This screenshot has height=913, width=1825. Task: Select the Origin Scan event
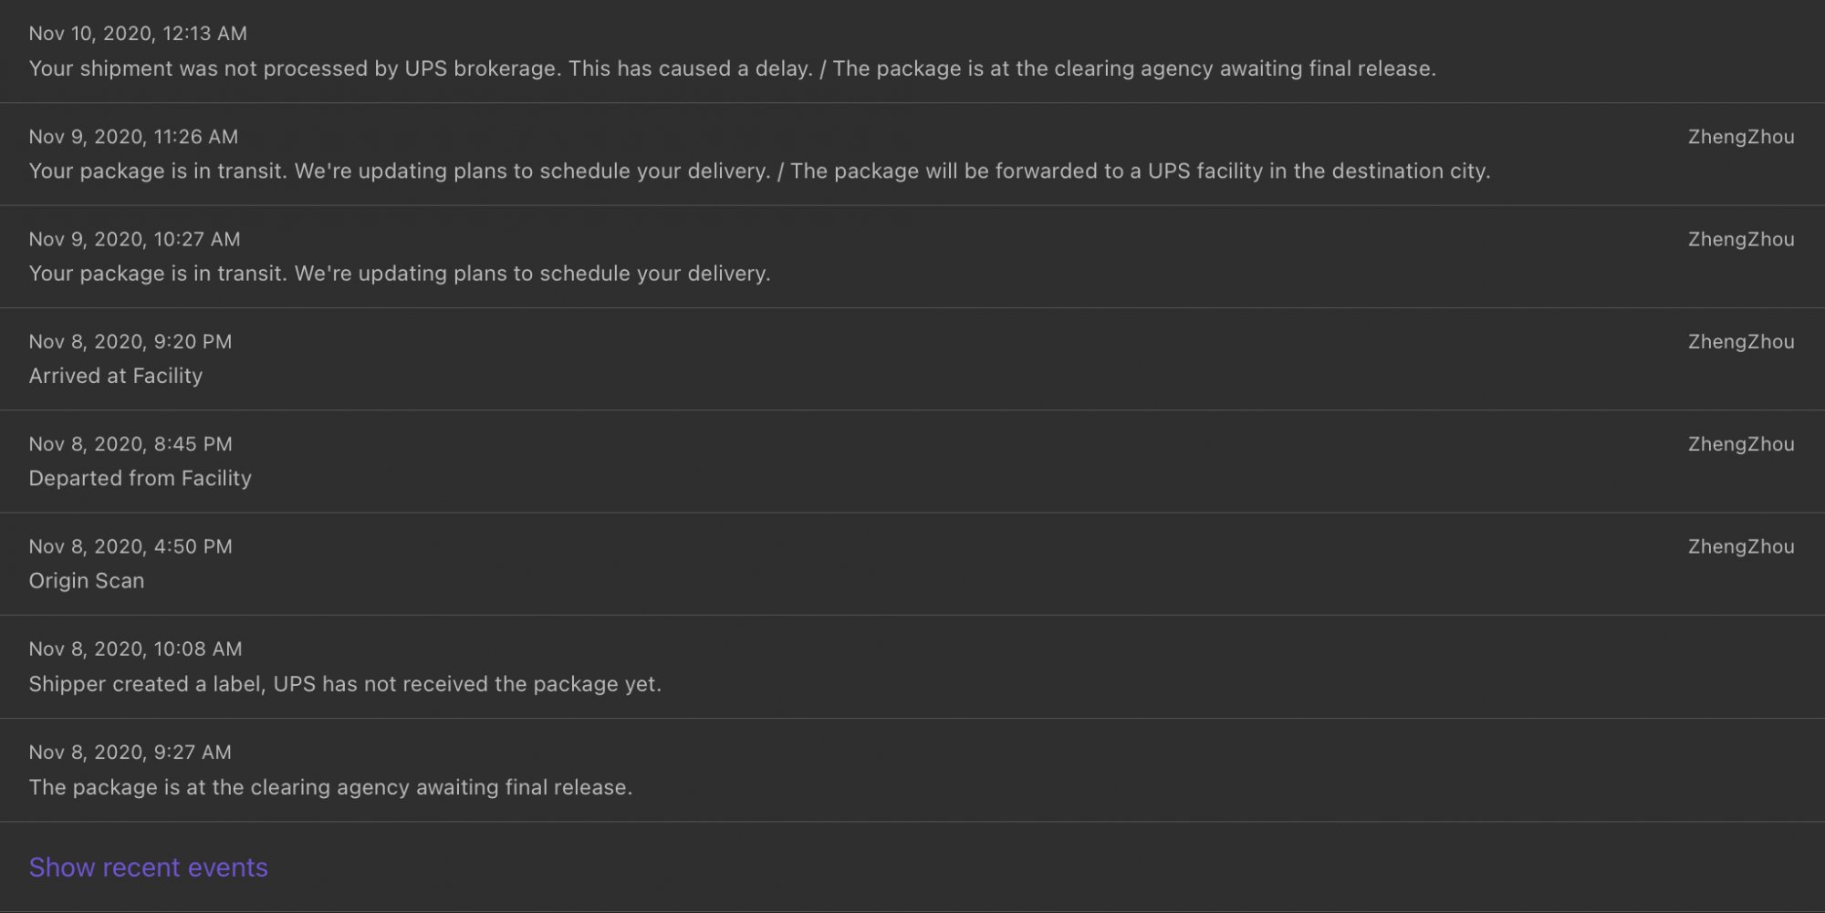pyautogui.click(x=912, y=564)
